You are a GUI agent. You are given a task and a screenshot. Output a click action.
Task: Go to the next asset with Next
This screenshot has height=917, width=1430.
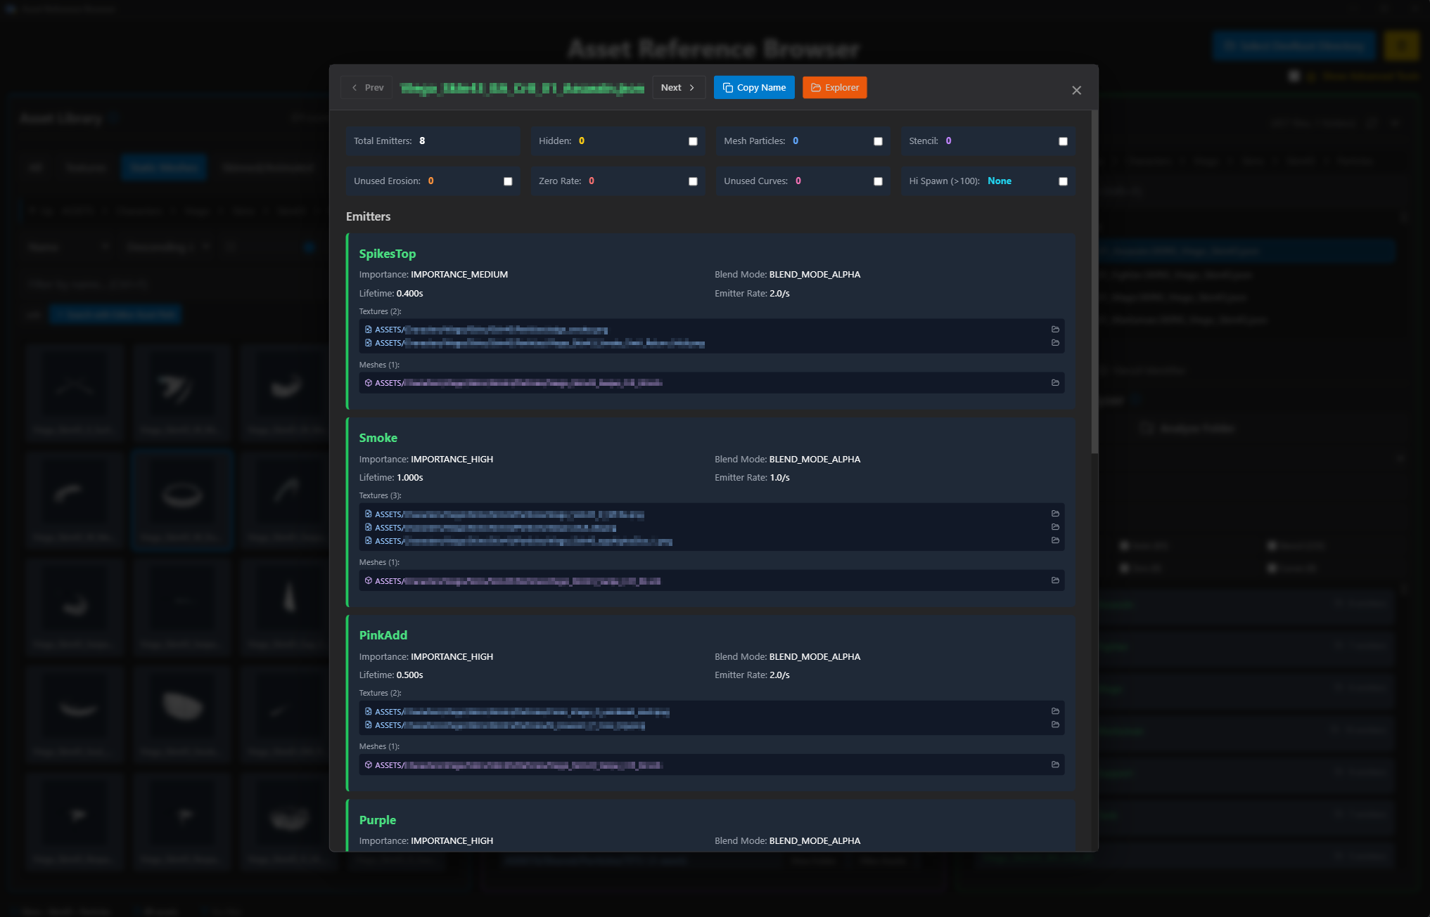678,87
